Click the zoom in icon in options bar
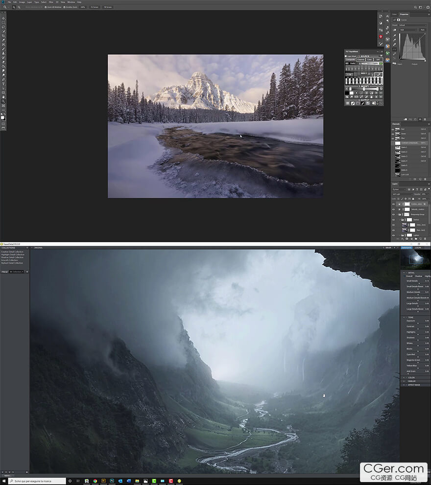431x485 pixels. (14, 7)
